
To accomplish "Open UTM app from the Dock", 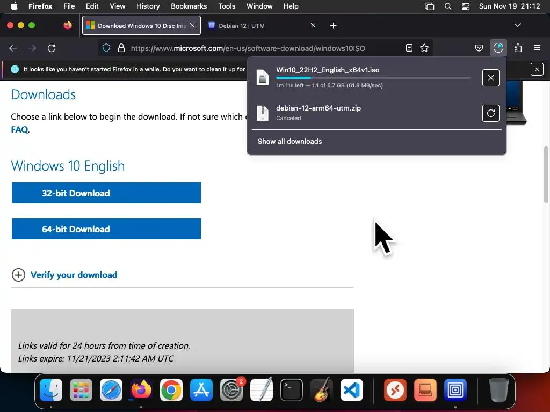I will pos(455,390).
